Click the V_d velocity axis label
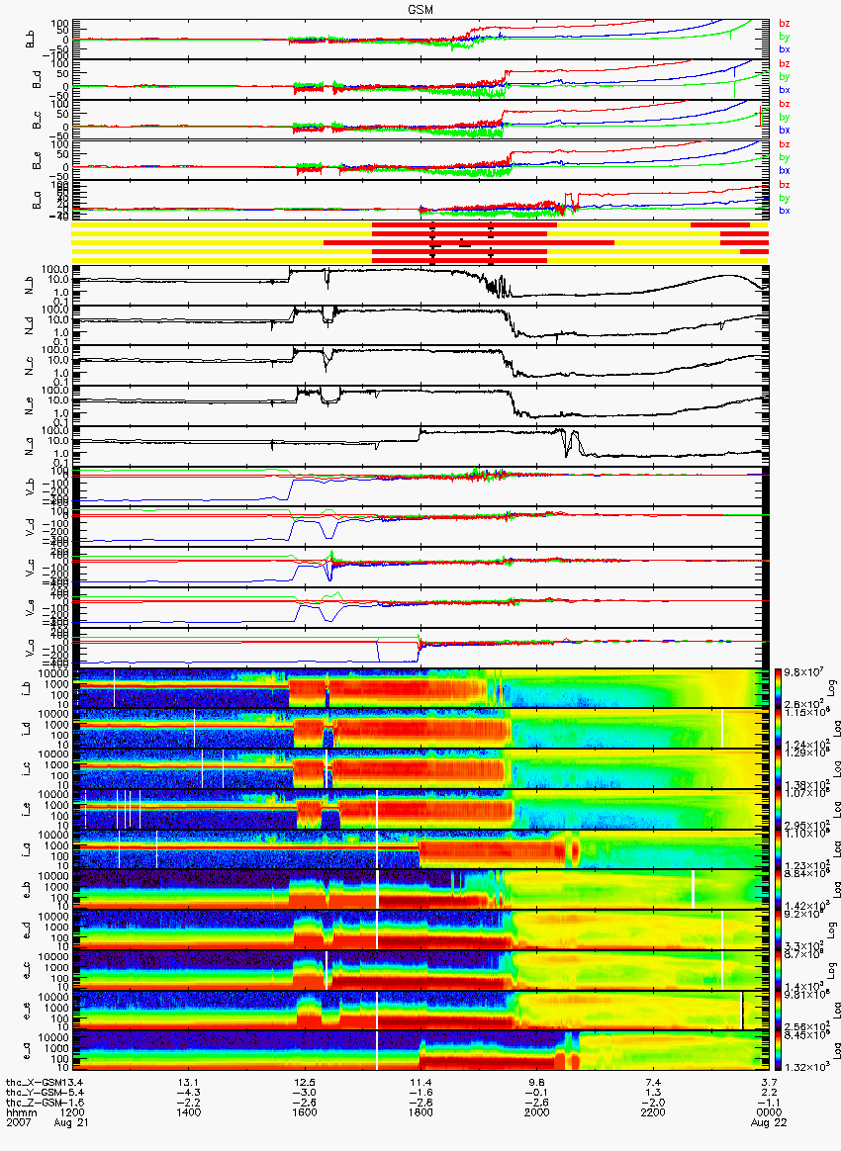841x1151 pixels. tap(31, 526)
